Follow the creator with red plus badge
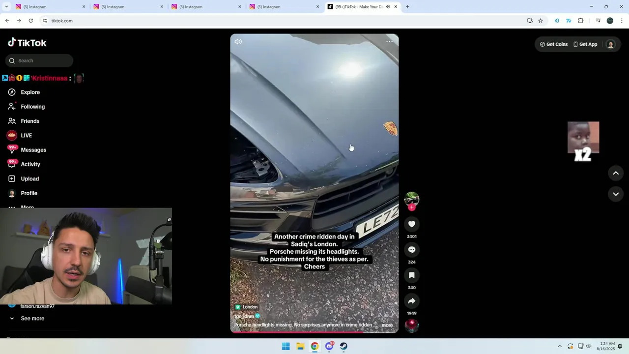The image size is (629, 354). click(412, 207)
